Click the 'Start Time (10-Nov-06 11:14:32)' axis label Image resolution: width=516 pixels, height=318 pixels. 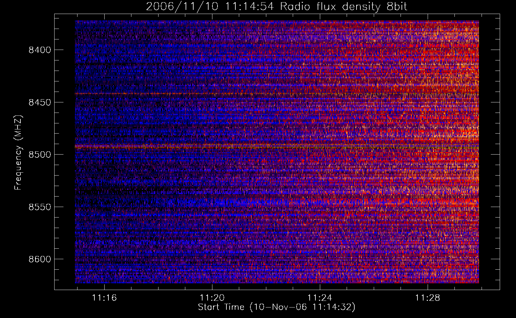click(276, 307)
